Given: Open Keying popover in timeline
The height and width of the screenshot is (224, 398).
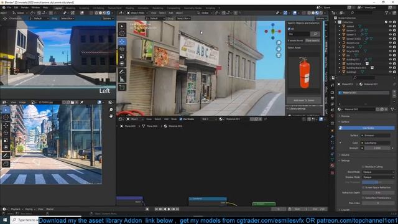Looking at the screenshot, I should click(x=30, y=209).
